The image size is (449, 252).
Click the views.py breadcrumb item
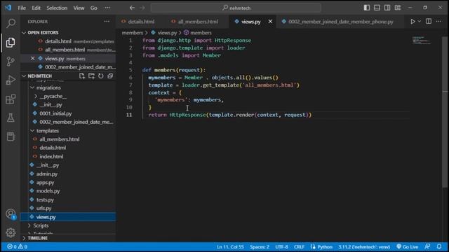164,33
